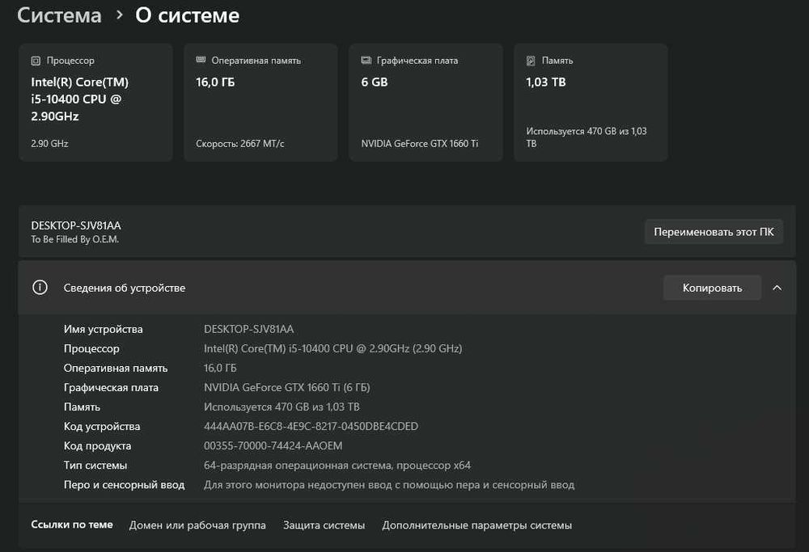
Task: Collapse the Сведения об устройстве section chevron
Action: (x=777, y=288)
